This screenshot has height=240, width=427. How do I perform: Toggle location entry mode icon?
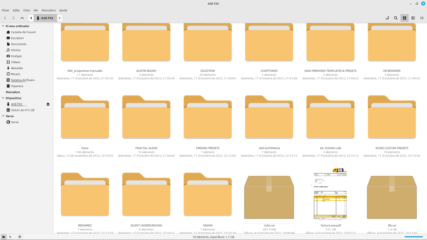[x=387, y=18]
